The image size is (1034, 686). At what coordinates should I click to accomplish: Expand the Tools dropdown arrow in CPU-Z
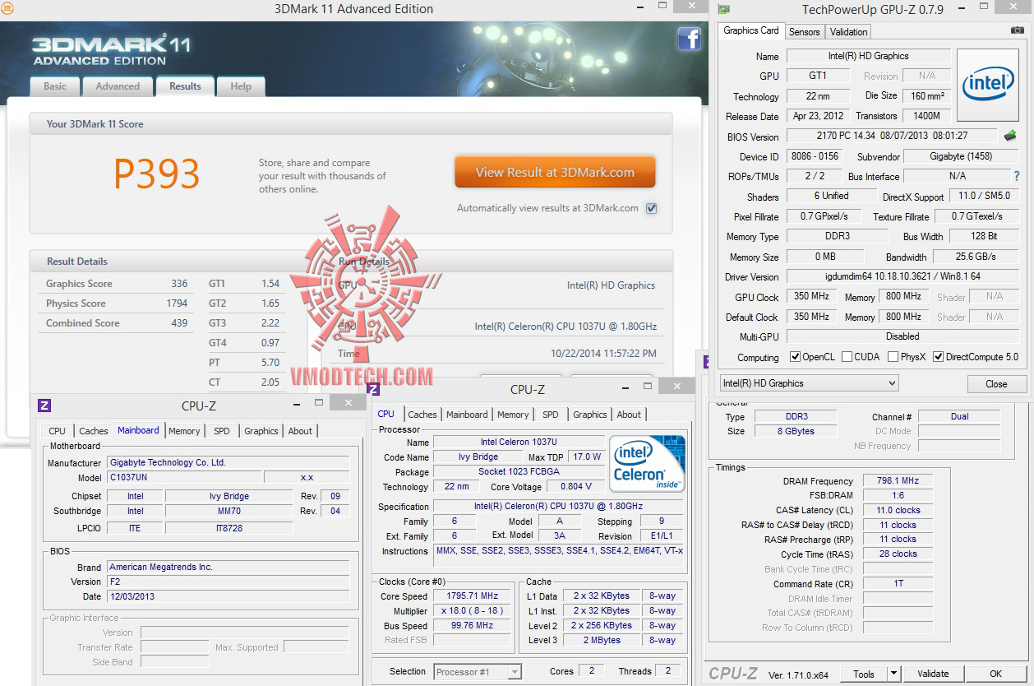(893, 674)
